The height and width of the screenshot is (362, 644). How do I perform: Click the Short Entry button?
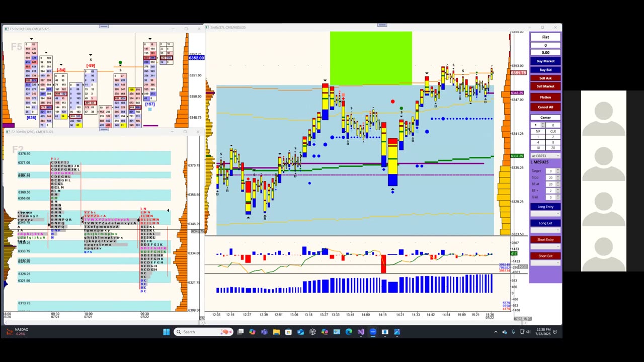tap(545, 239)
